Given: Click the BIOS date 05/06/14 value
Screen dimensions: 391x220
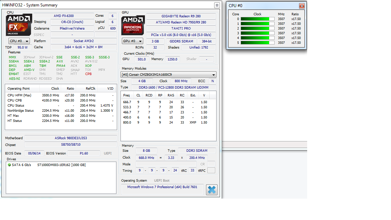Looking at the screenshot, I should [x=34, y=153].
